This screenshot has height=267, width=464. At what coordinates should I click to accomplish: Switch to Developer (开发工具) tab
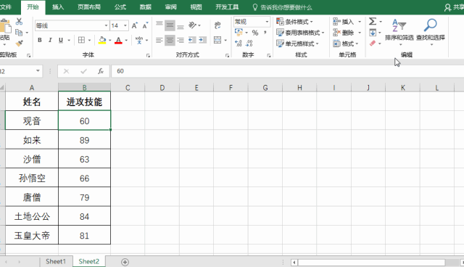pyautogui.click(x=227, y=7)
